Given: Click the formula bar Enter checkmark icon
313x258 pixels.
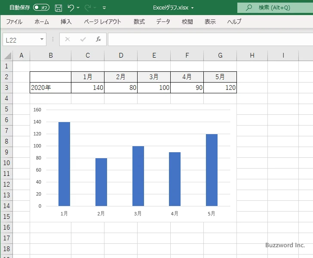Looking at the screenshot, I should coord(83,39).
